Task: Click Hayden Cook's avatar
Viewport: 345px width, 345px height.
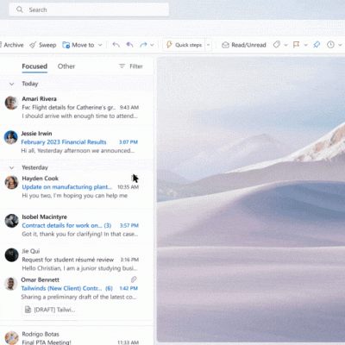Action: [x=11, y=183]
